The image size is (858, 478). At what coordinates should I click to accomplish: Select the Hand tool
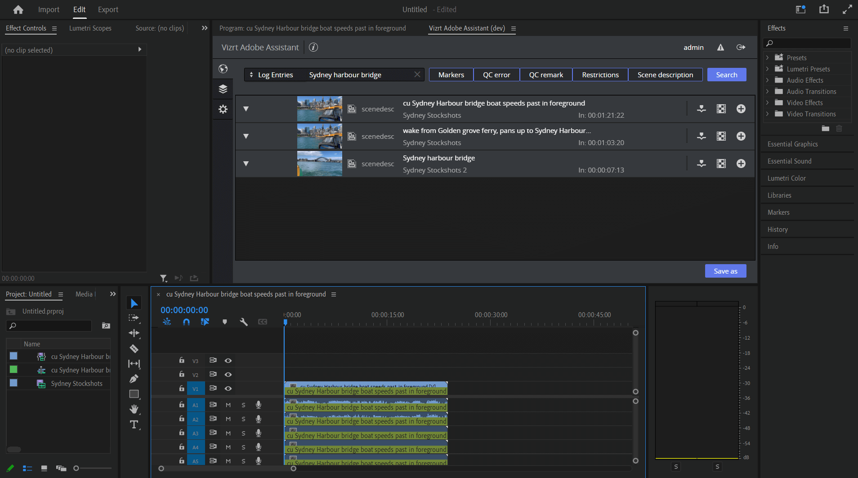coord(134,409)
